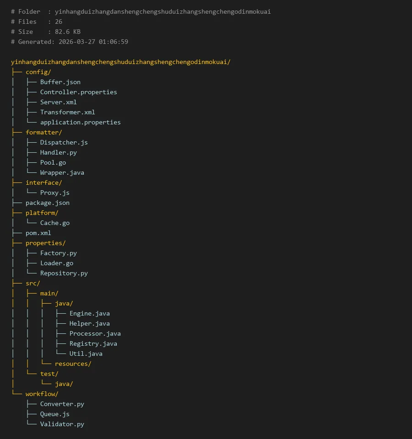Click Wrapper.java under formatter

(62, 172)
